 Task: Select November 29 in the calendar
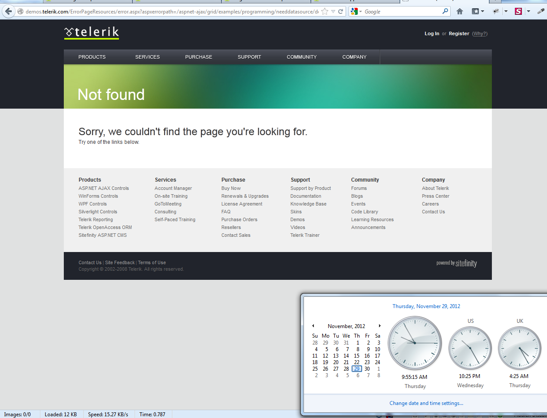pos(357,369)
